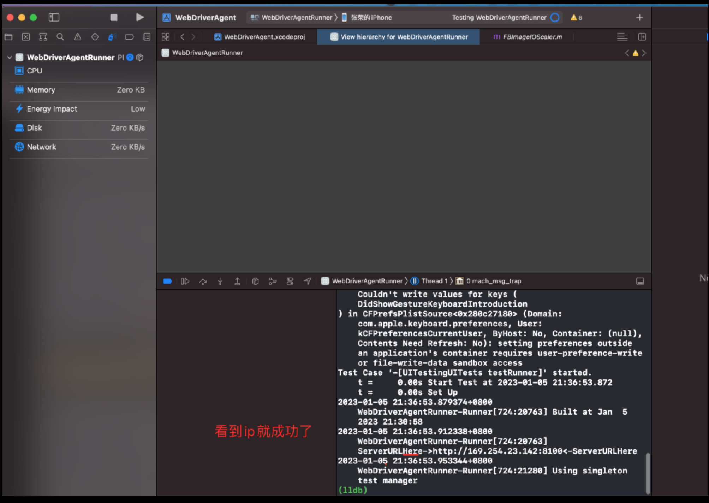Viewport: 709px width, 503px height.
Task: Click jump bar warning triangle
Action: (636, 53)
